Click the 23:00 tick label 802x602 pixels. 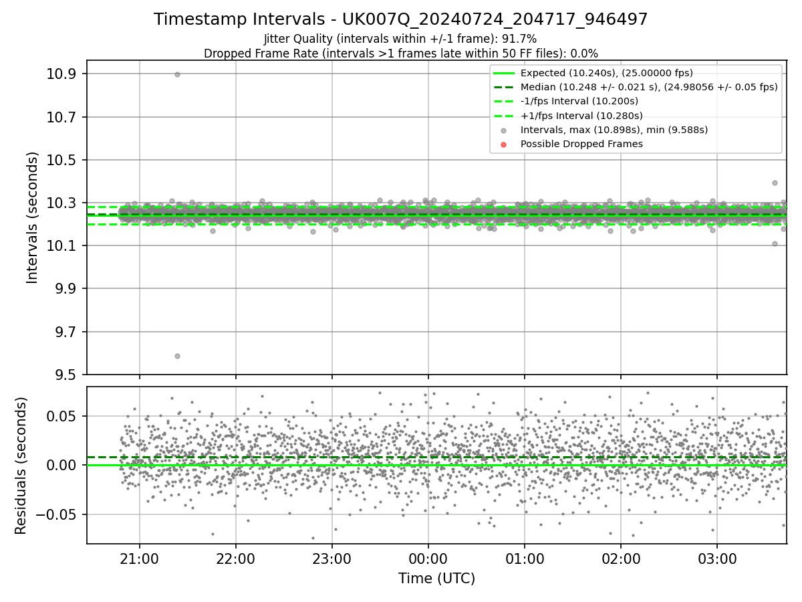[332, 557]
